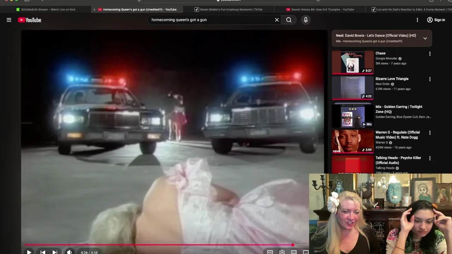This screenshot has width=452, height=254.
Task: Open the Warren G Regulate thumbnail
Action: pyautogui.click(x=352, y=141)
